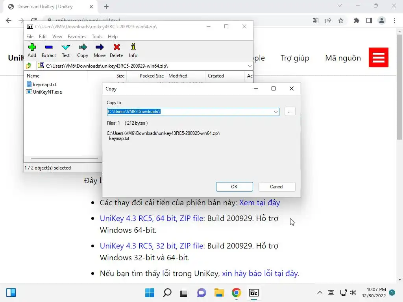Open 'xin hãy báo lỗi tại đây' link

(x=260, y=273)
